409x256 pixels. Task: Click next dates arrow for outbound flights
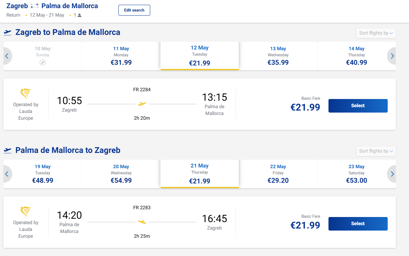pos(392,56)
